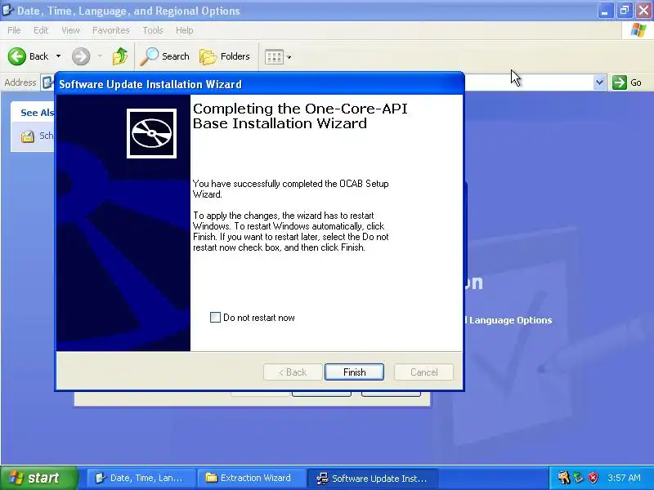The width and height of the screenshot is (654, 490).
Task: Switch to 'Date, Time, Lan...' taskbar item
Action: coord(141,478)
